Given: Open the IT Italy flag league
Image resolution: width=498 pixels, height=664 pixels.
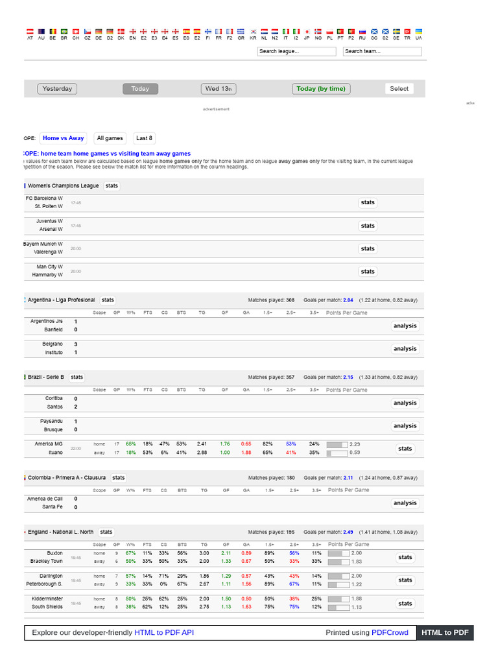Looking at the screenshot, I should pos(286,32).
